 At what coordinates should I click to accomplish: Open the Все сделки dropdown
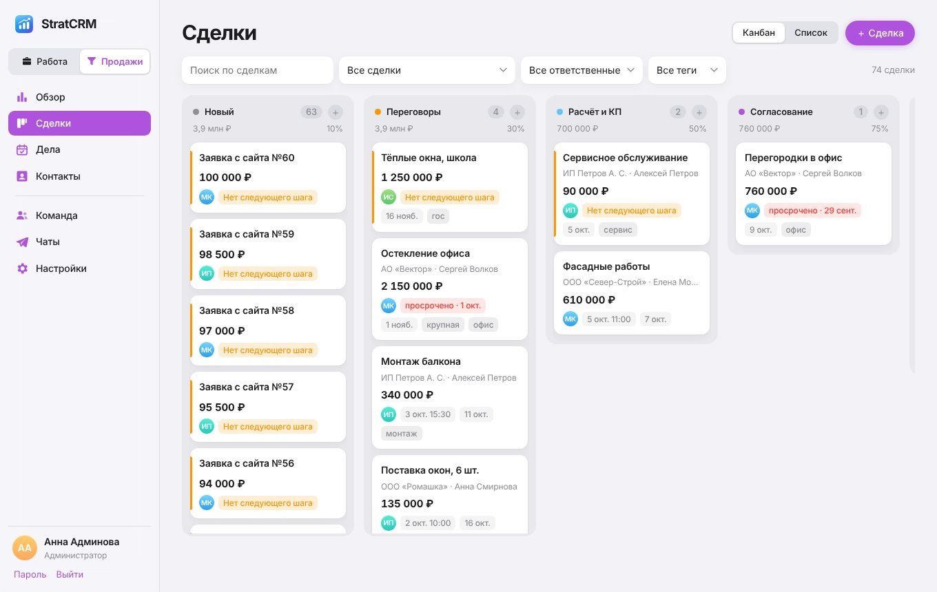[427, 70]
